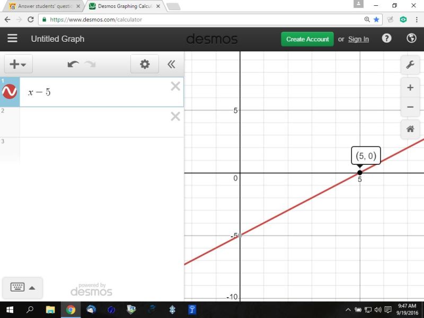Open the language globe menu

[412, 38]
